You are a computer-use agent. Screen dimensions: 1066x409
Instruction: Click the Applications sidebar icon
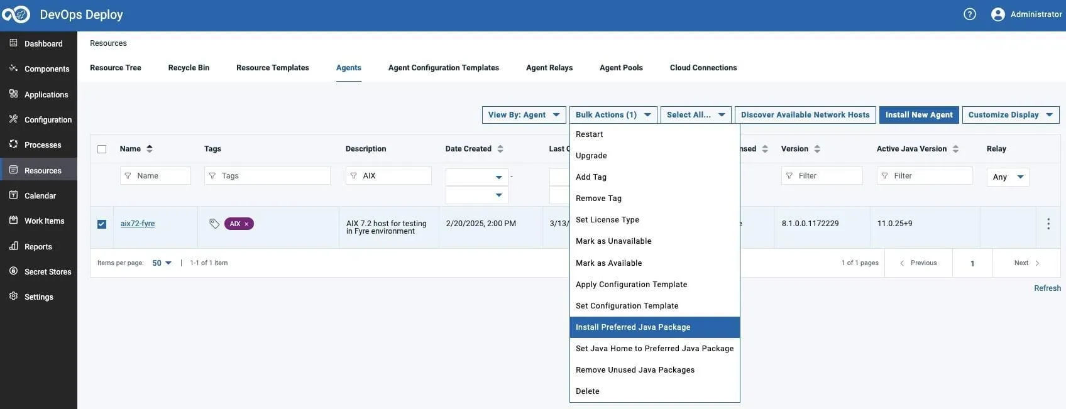coord(13,94)
